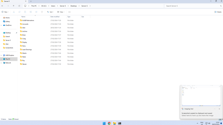This screenshot has height=125, width=223.
Task: Open the New dropdown menu
Action: click(x=5, y=12)
